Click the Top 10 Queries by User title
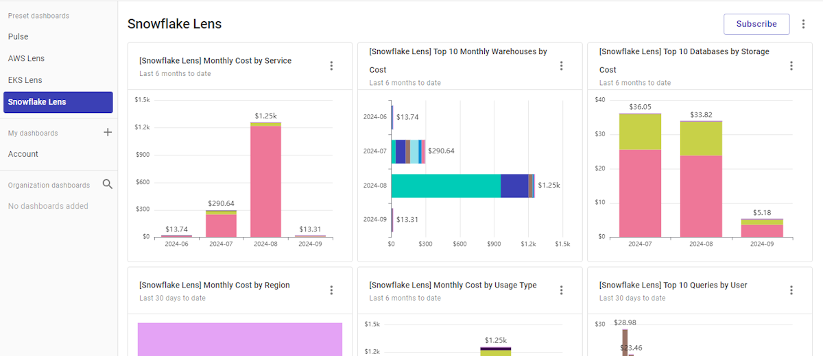This screenshot has width=823, height=356. point(673,285)
